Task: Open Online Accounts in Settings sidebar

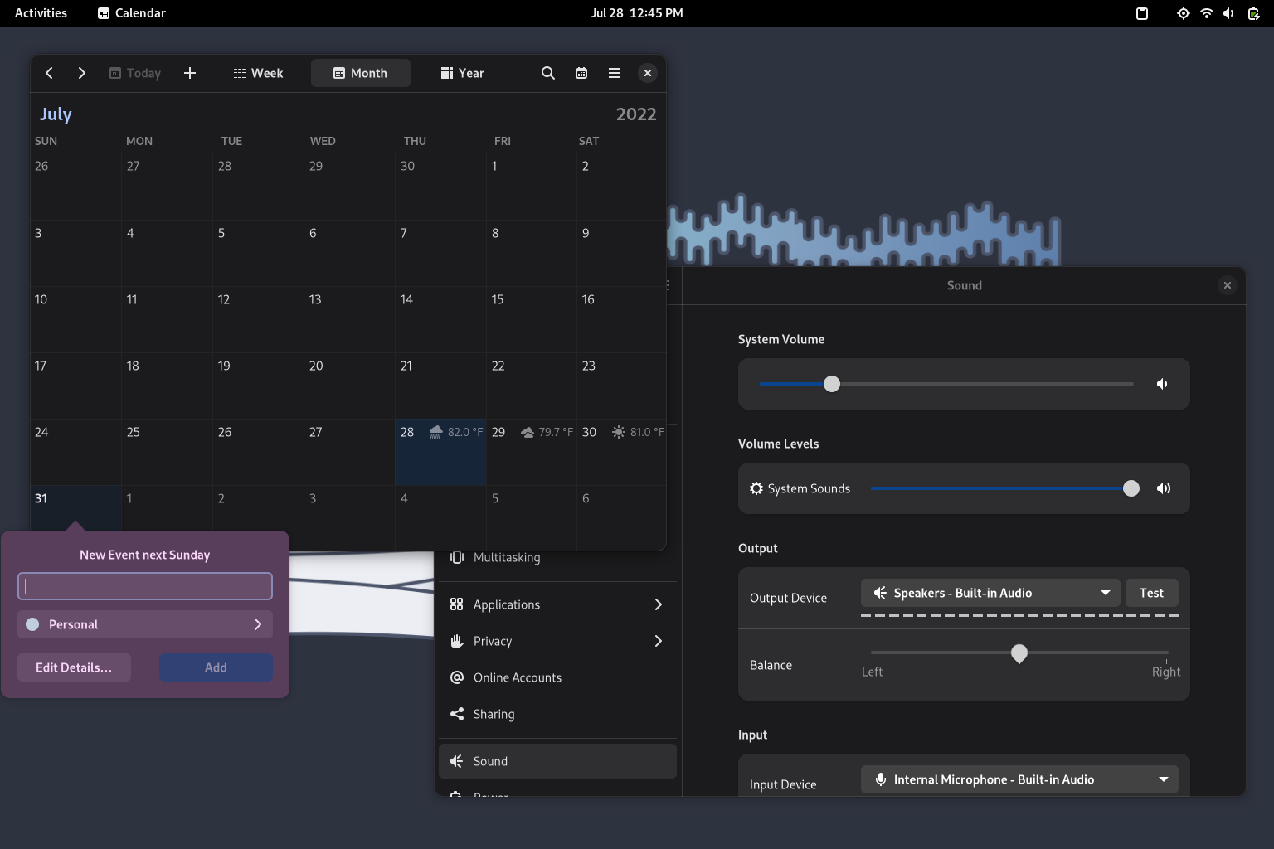Action: (557, 677)
